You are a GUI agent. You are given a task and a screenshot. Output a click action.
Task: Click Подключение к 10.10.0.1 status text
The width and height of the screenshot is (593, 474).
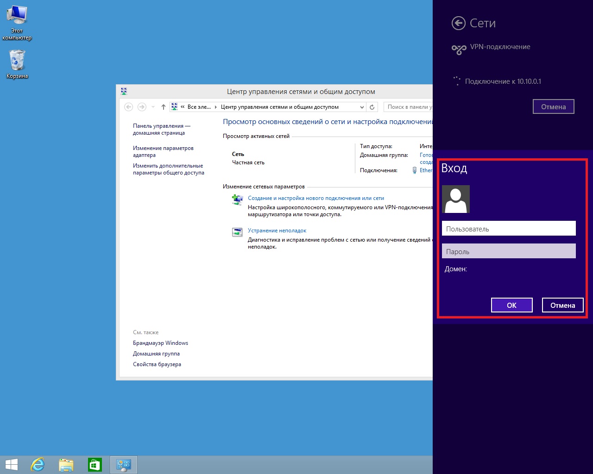point(503,81)
